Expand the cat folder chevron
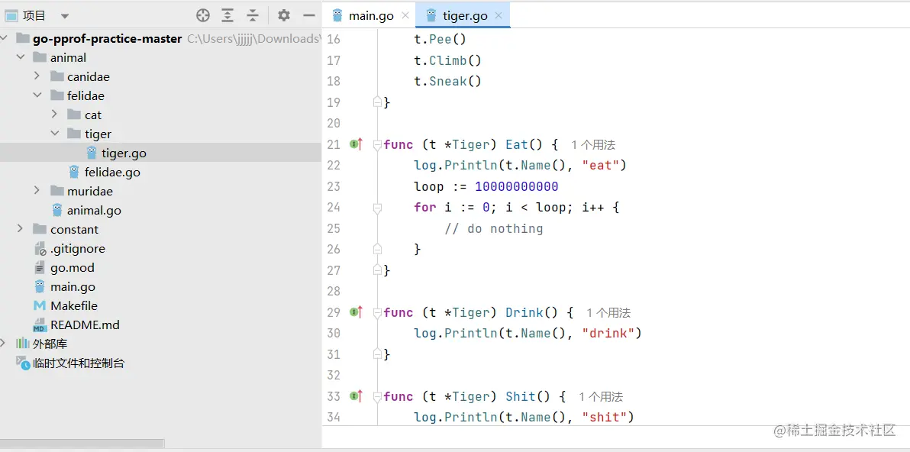Image resolution: width=910 pixels, height=452 pixels. [54, 115]
